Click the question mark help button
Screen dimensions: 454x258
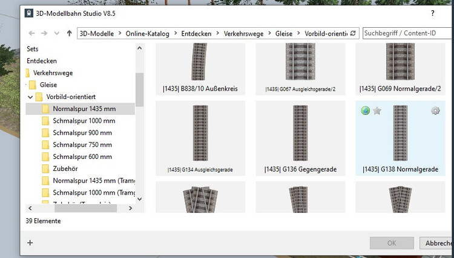[433, 13]
